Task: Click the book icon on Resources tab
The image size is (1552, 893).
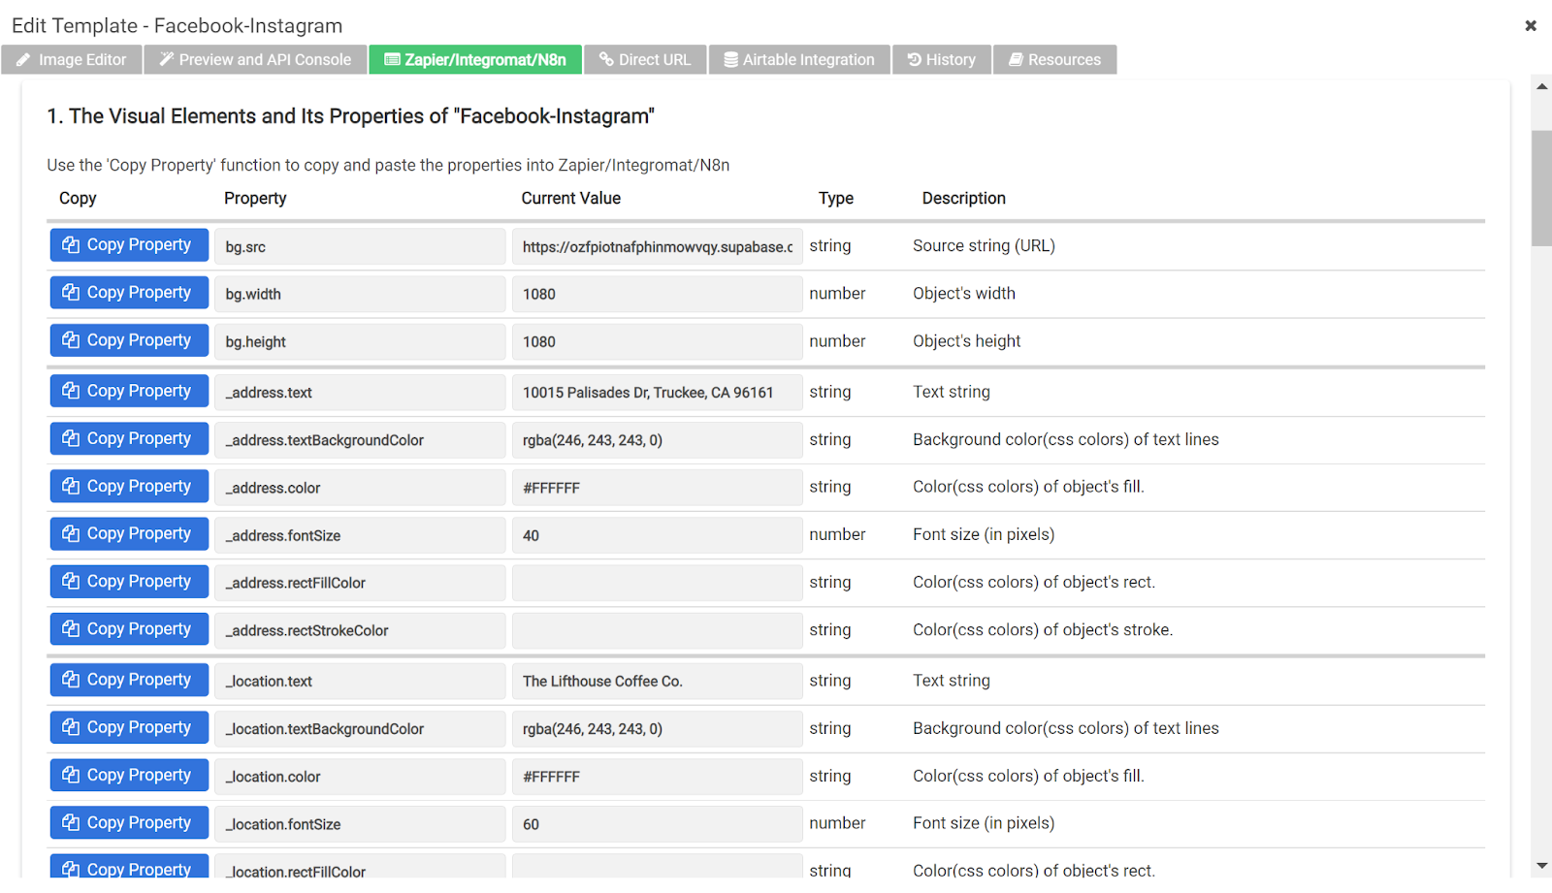Action: [x=1016, y=60]
